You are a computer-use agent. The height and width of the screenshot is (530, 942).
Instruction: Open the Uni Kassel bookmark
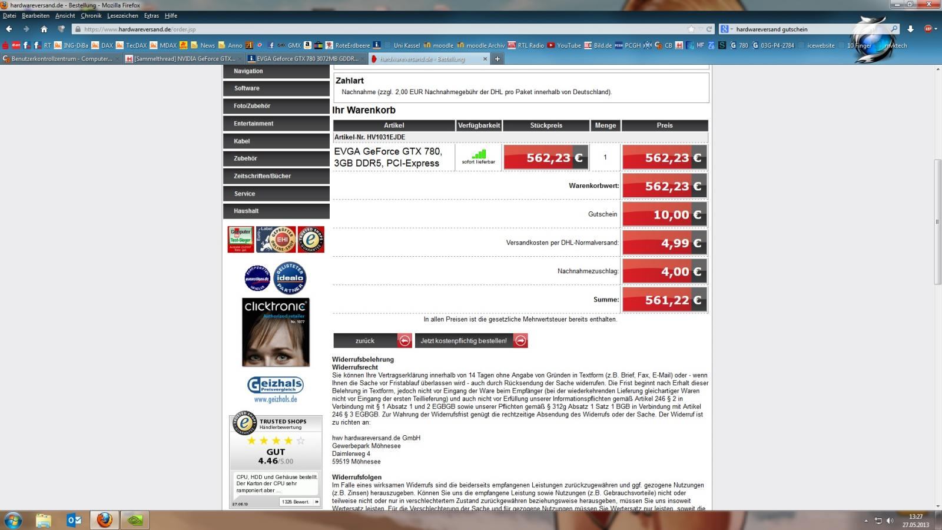(402, 45)
